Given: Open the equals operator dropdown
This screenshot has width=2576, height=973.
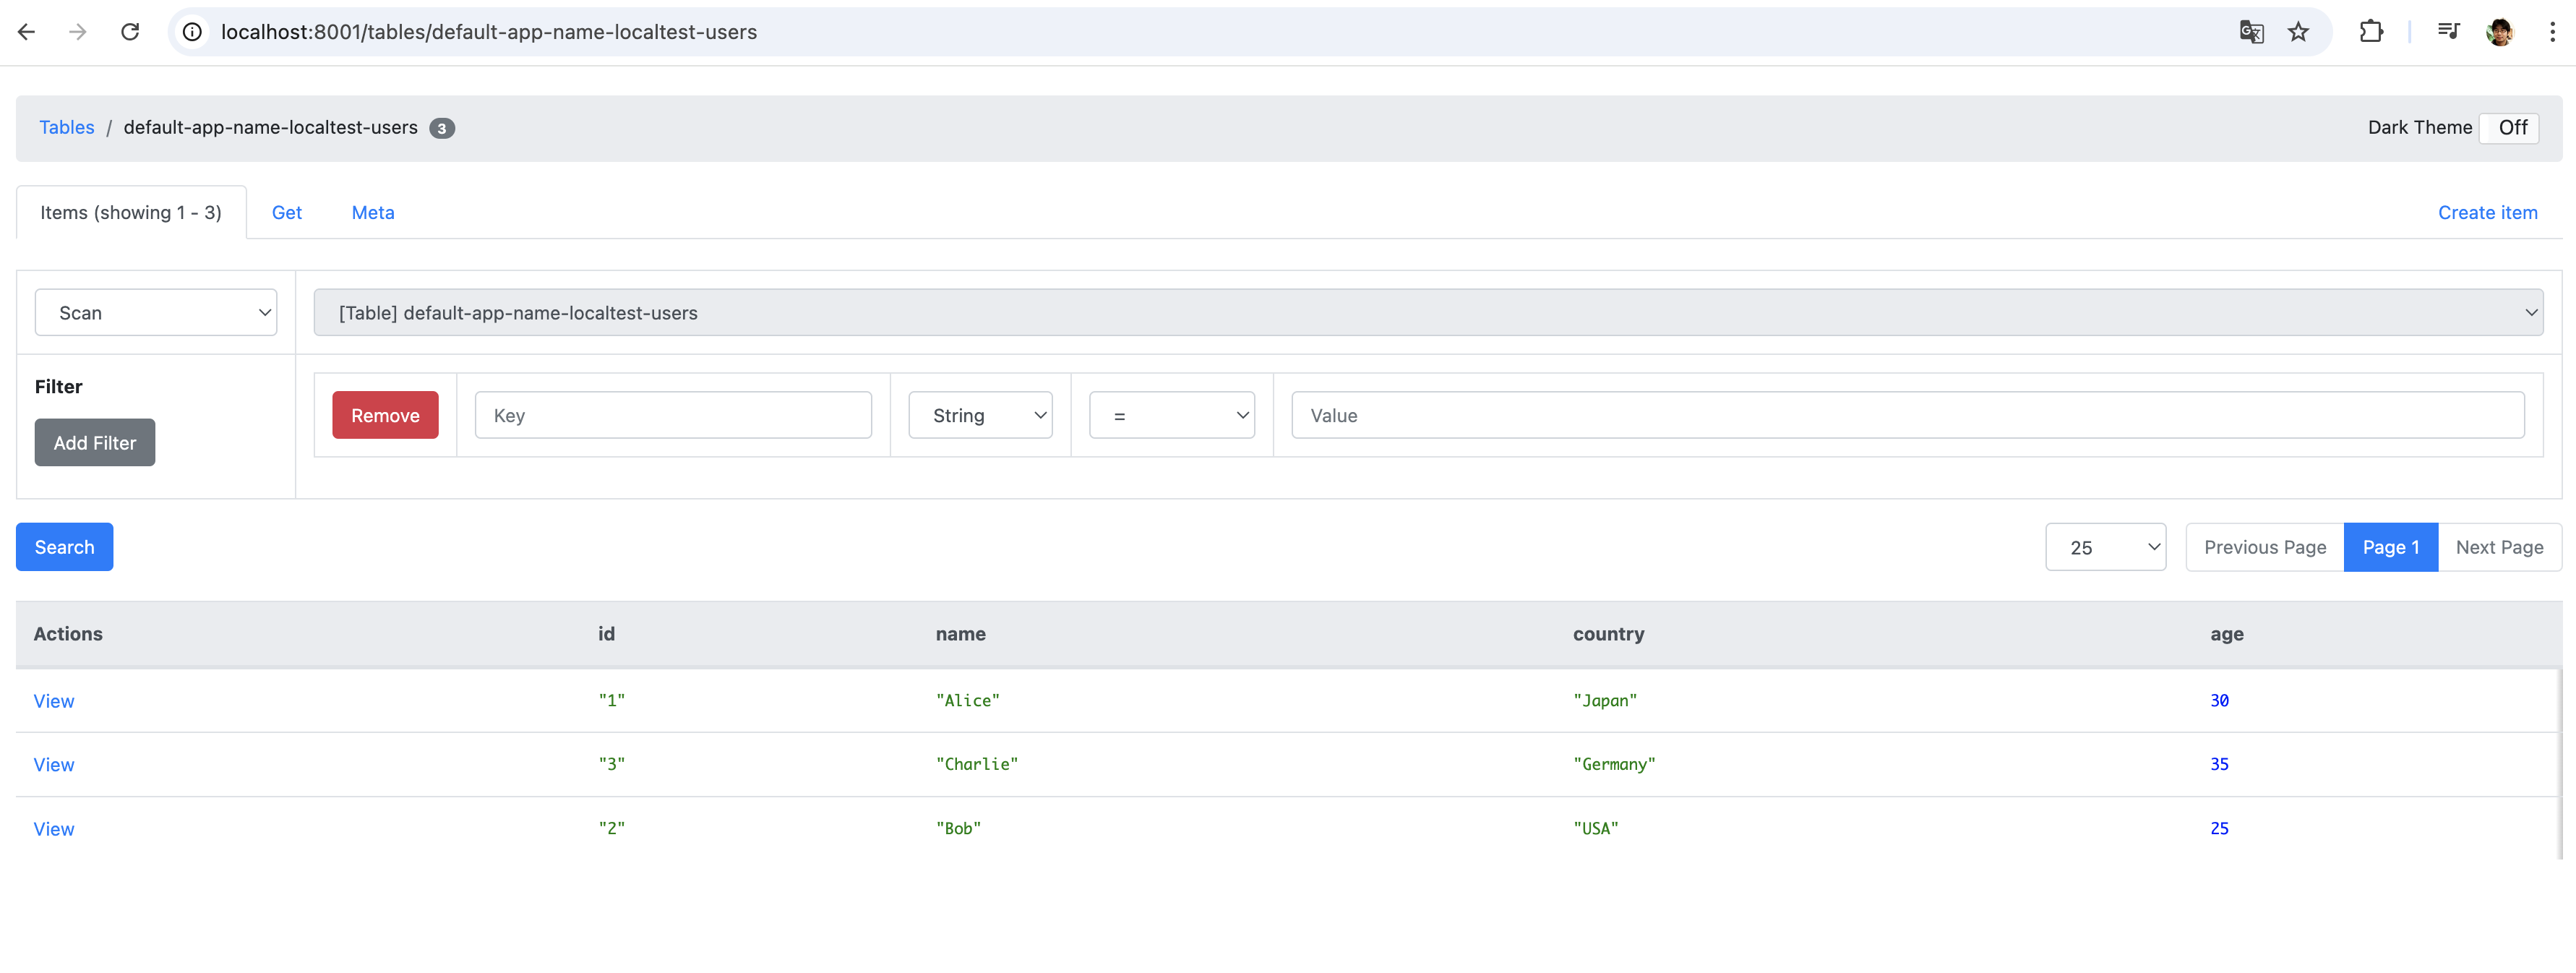Looking at the screenshot, I should [x=1171, y=415].
